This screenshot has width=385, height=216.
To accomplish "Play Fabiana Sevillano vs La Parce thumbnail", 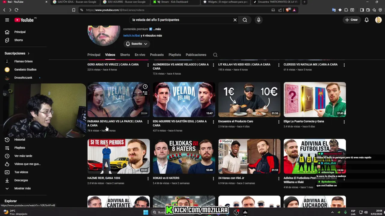I will (x=119, y=100).
